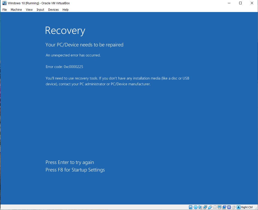This screenshot has width=258, height=210.
Task: Click the VirtualBox icon in title bar
Action: pos(5,3)
